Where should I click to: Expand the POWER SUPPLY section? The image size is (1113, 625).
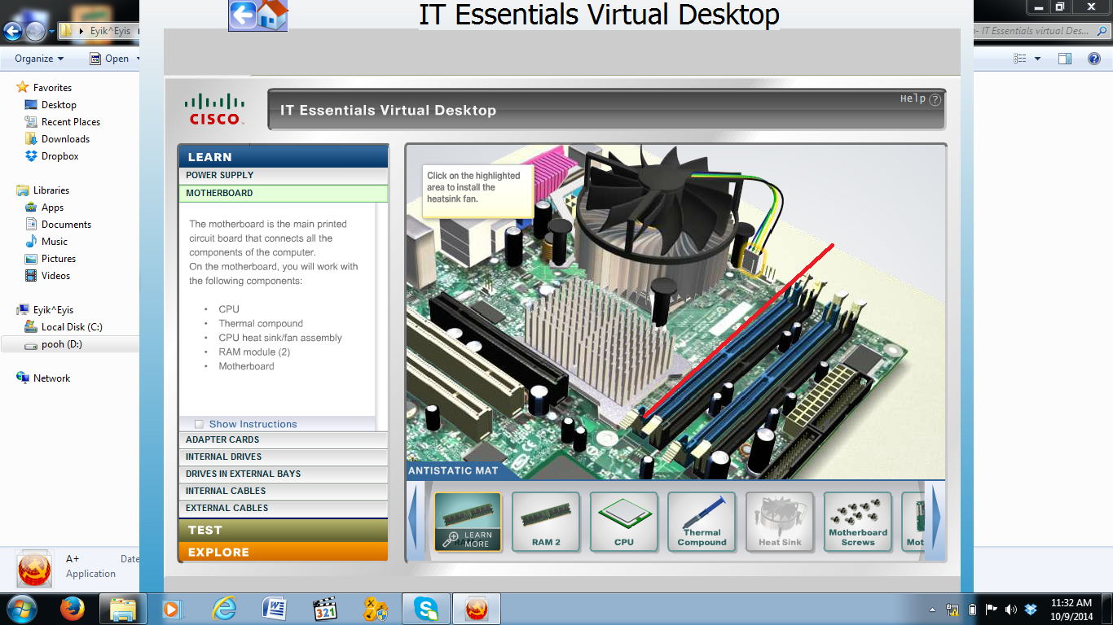coord(283,175)
